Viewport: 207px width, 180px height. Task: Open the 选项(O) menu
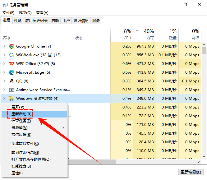[x=25, y=13]
